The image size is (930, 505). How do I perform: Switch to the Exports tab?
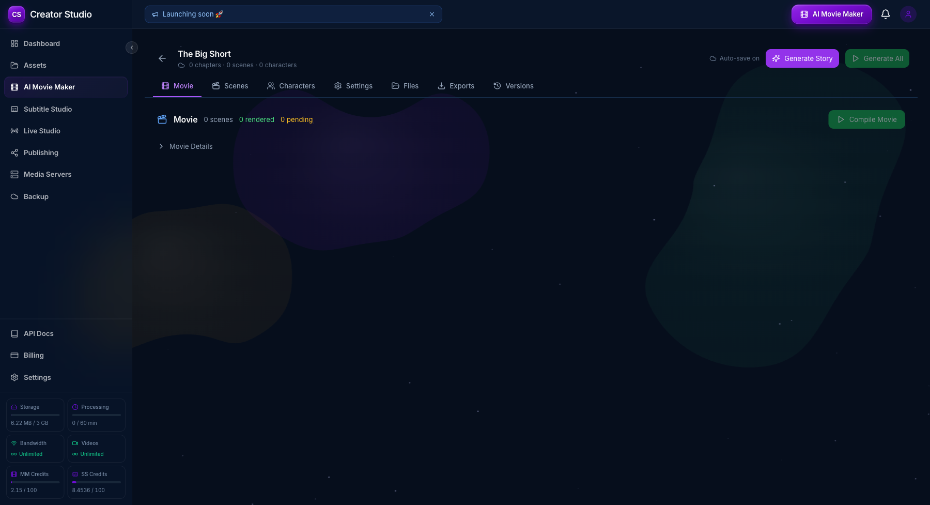456,86
